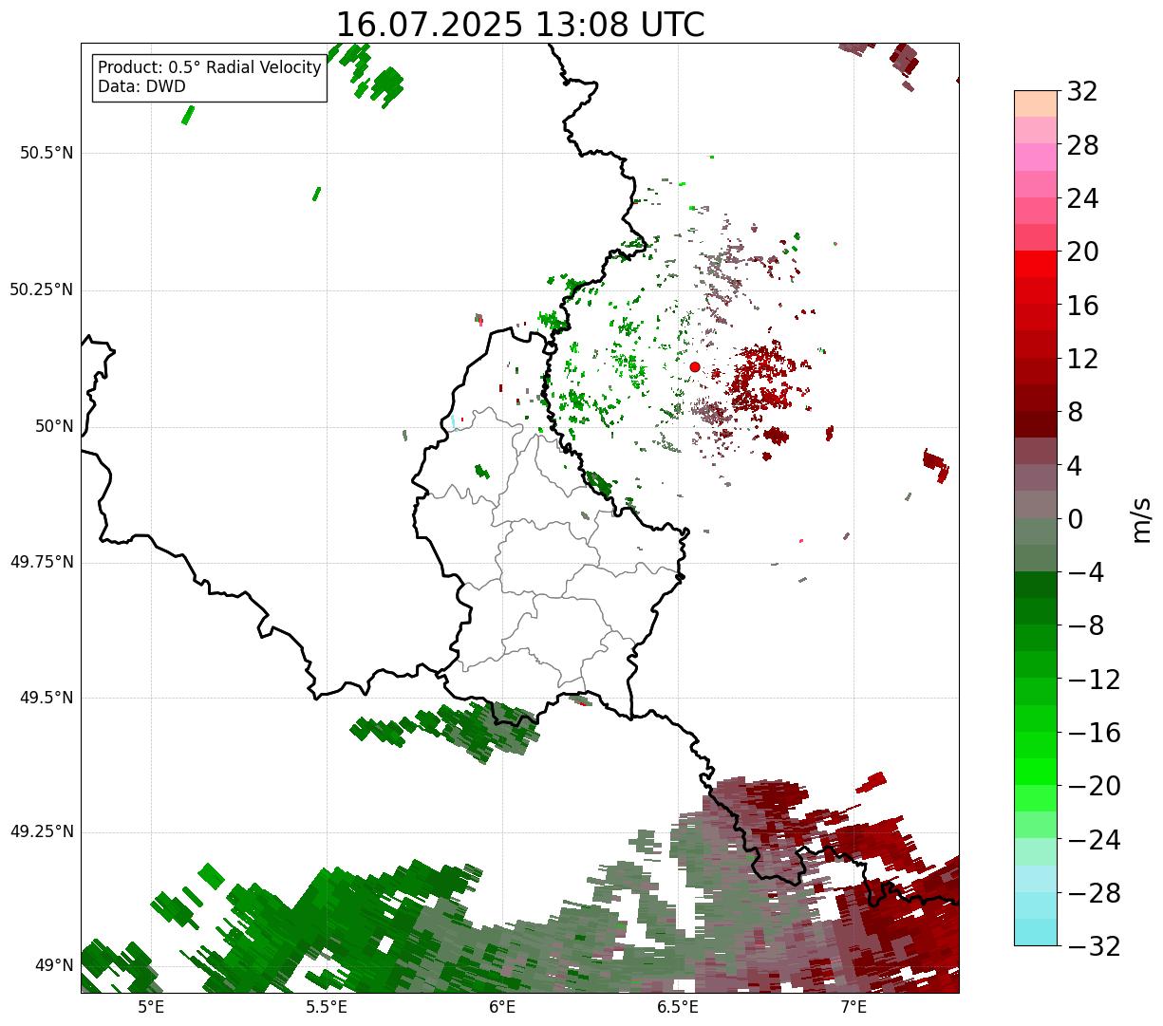The image size is (1163, 1026).
Task: Click the colorbar label '−8'
Action: pos(1086,626)
